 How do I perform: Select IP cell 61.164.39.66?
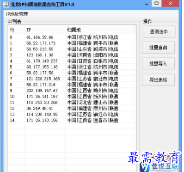point(40,37)
